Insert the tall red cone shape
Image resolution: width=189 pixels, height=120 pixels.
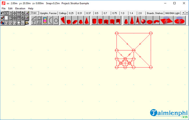[x=131, y=21]
